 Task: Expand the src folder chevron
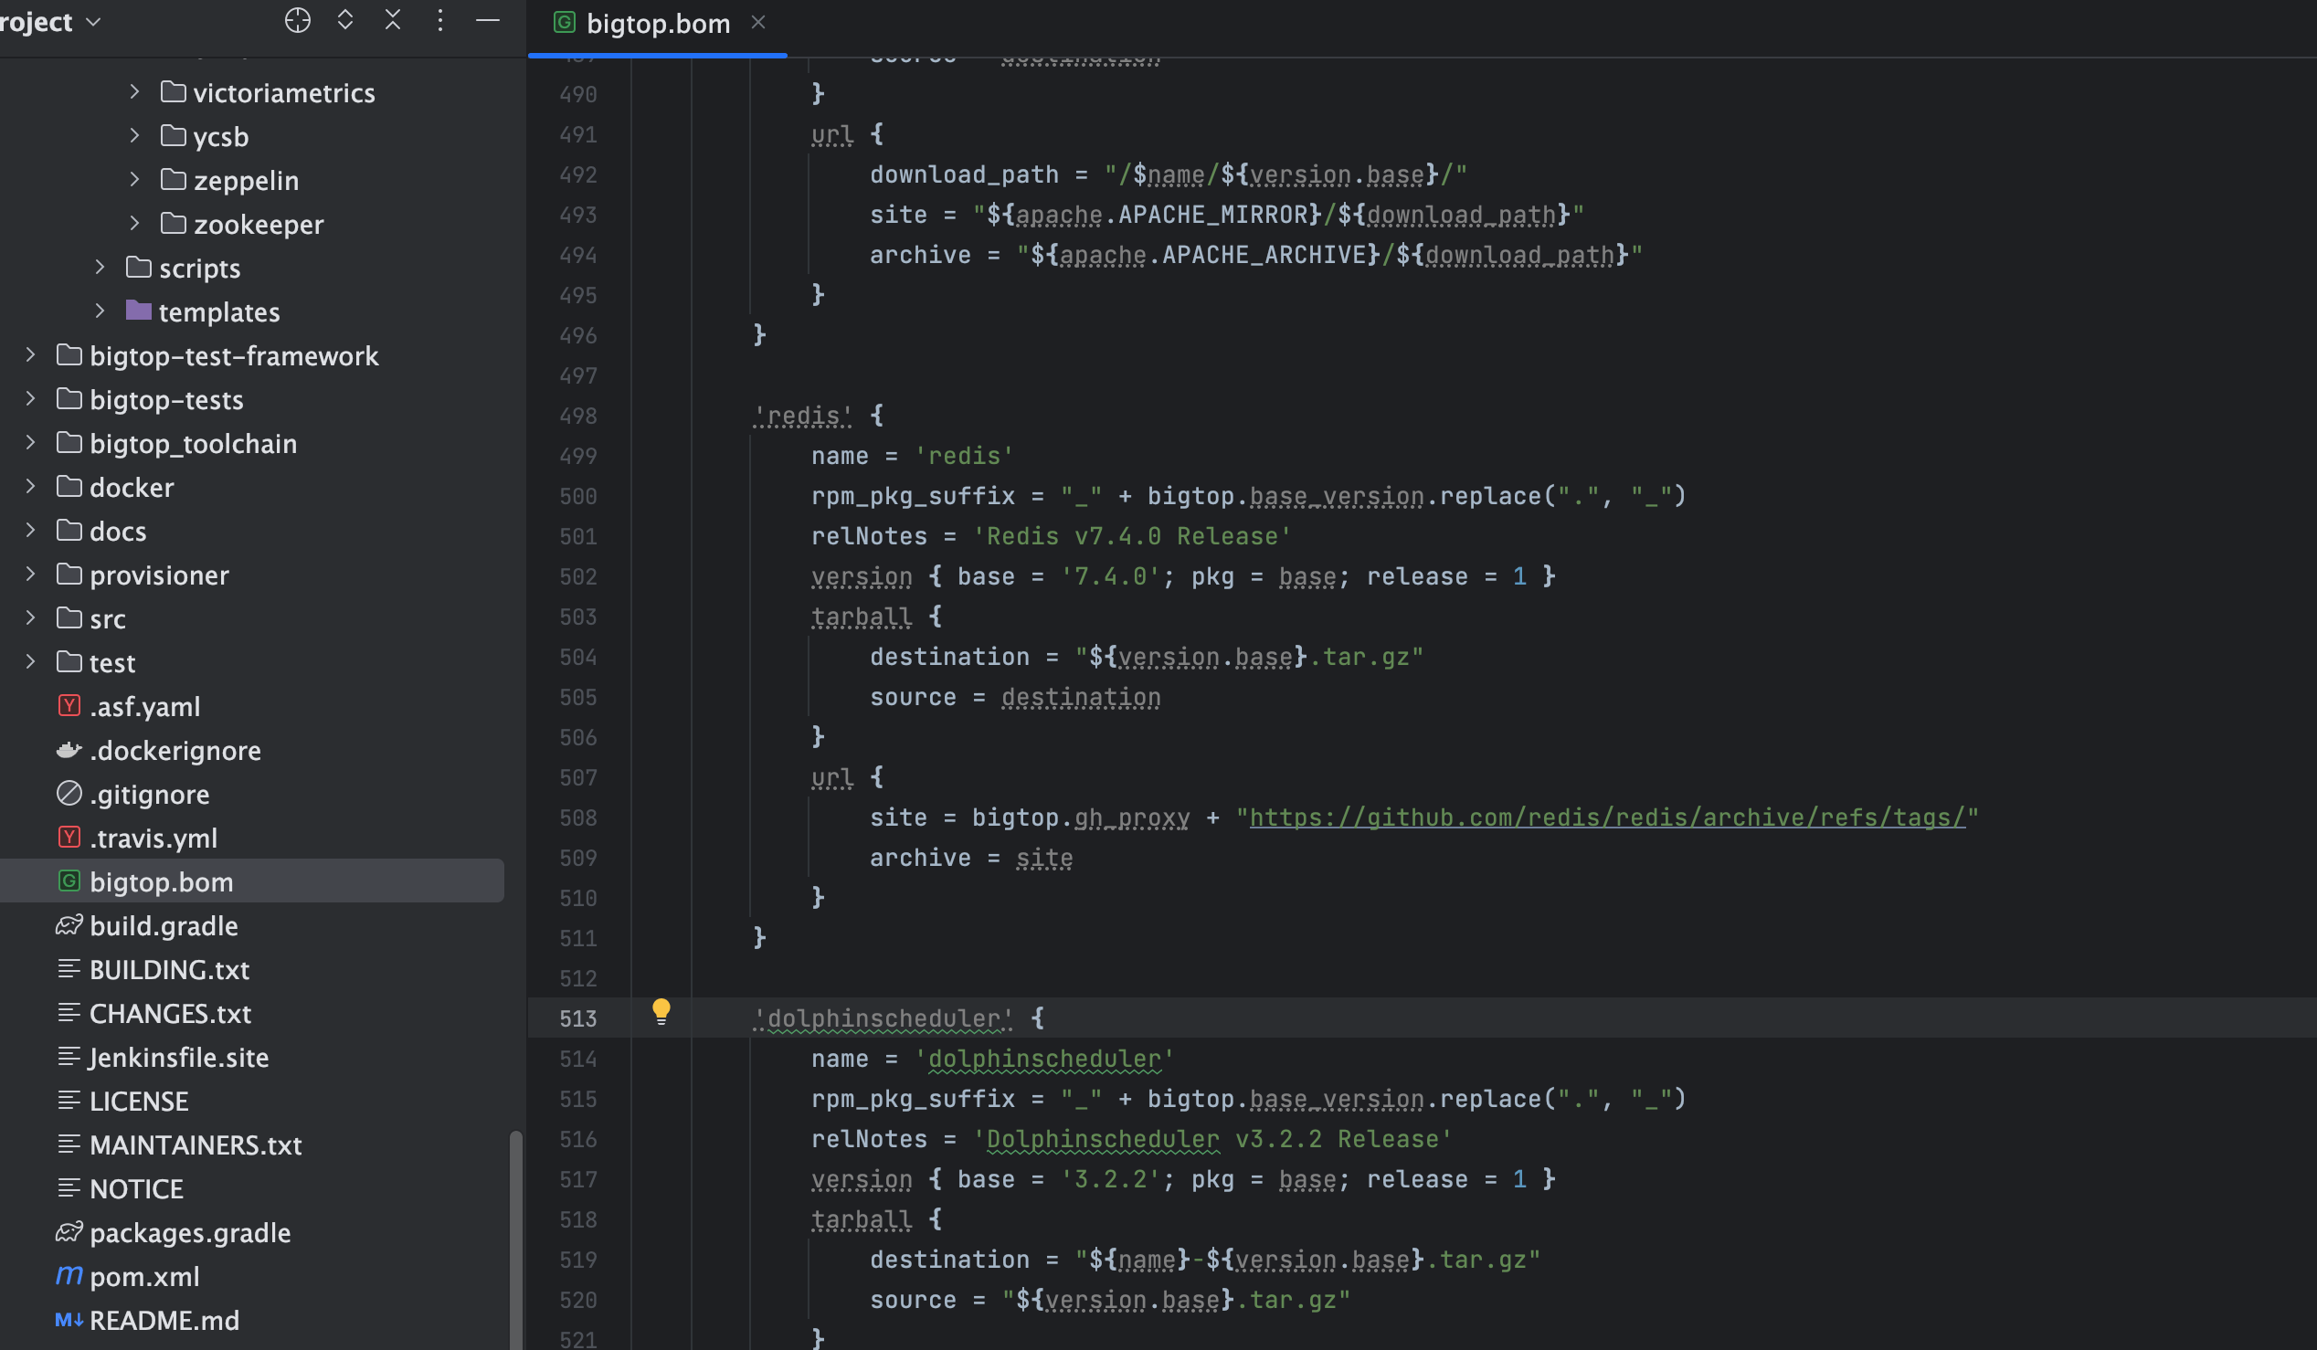pos(30,617)
